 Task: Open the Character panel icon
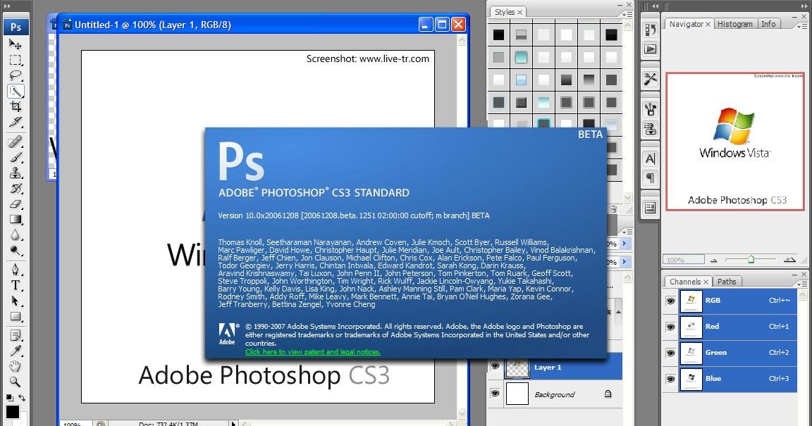(650, 158)
